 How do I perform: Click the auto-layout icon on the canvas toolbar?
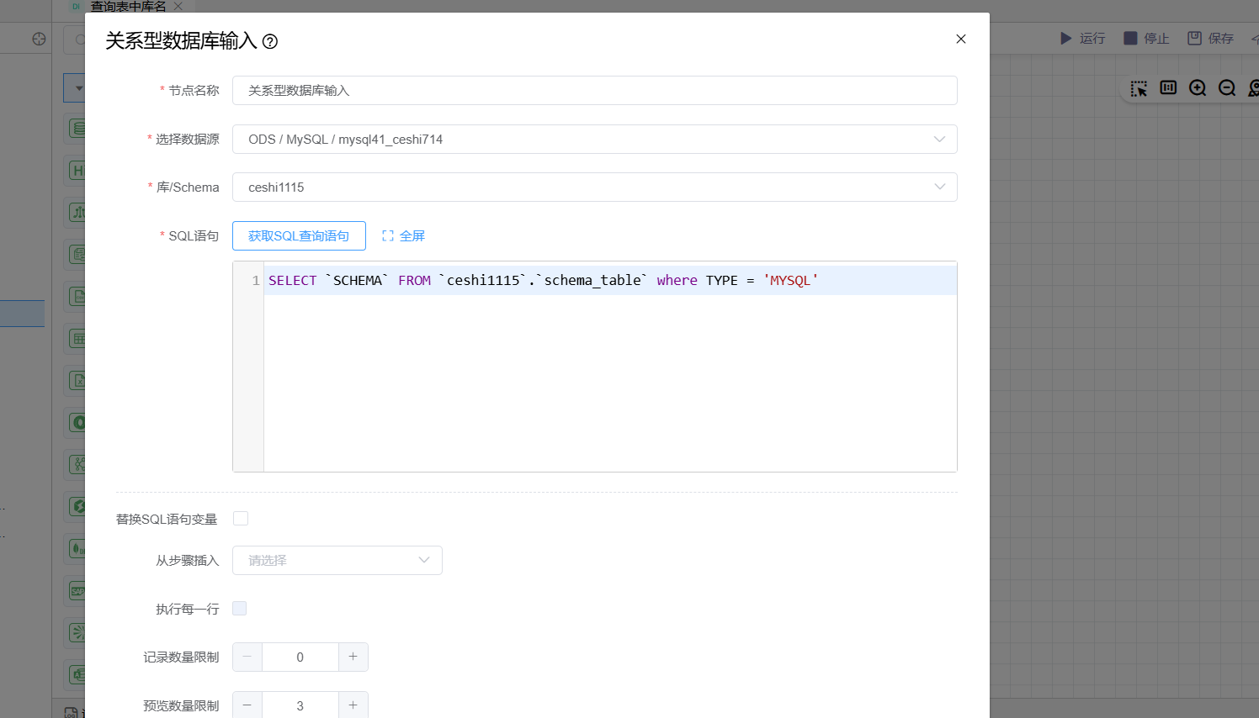[1168, 88]
